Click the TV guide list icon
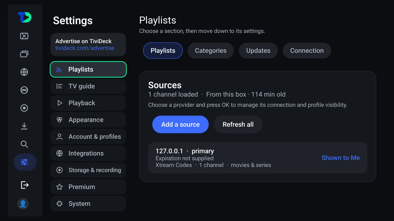The image size is (394, 221). [59, 86]
